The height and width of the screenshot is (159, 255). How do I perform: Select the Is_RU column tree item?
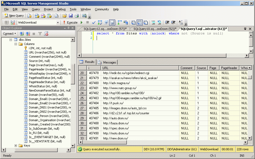click(39, 133)
